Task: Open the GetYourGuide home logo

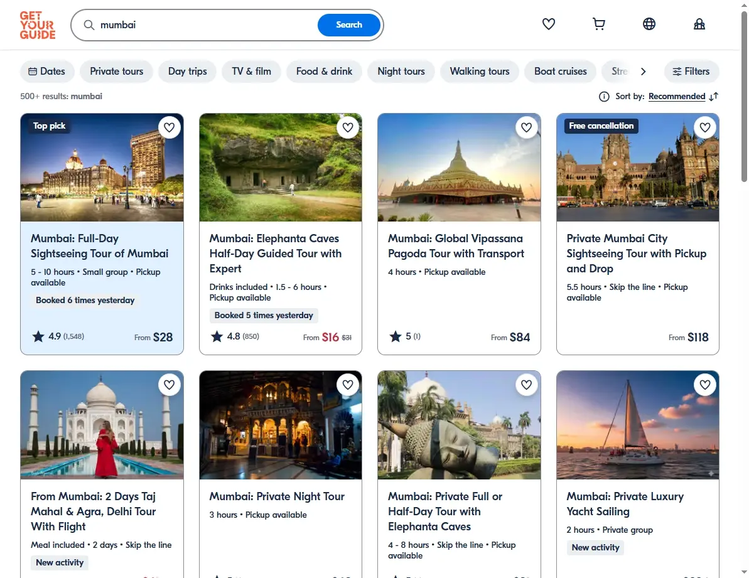Action: (38, 25)
